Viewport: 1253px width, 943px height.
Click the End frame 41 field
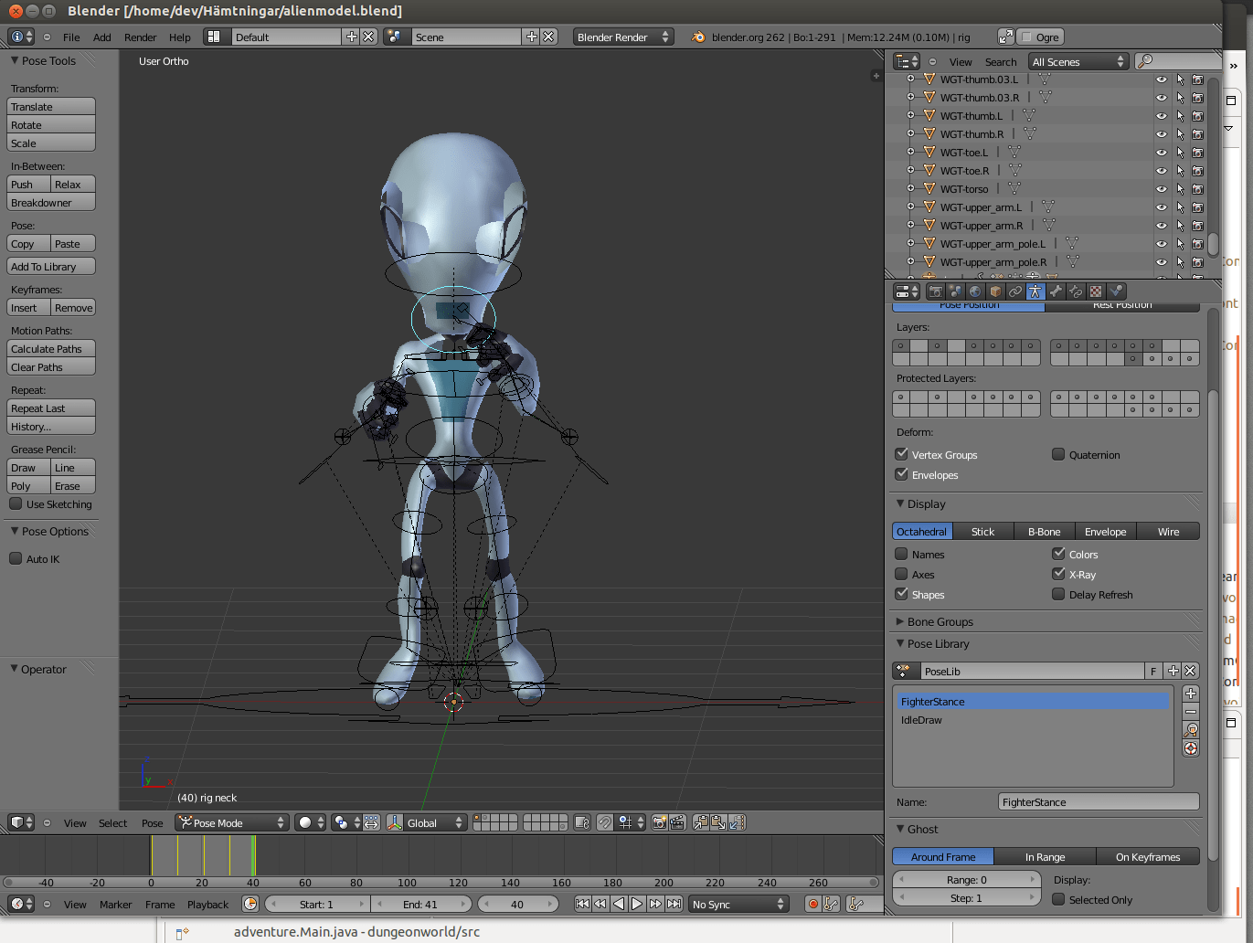click(420, 904)
